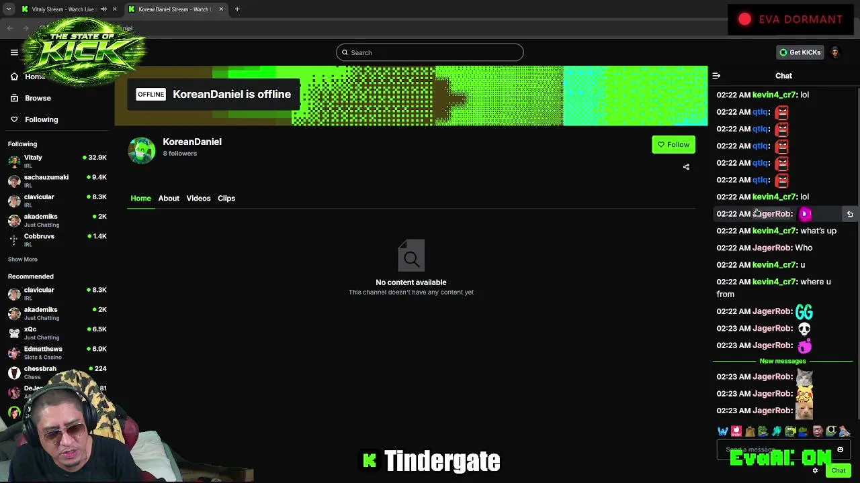
Task: Open Browse from the sidebar
Action: click(30, 98)
